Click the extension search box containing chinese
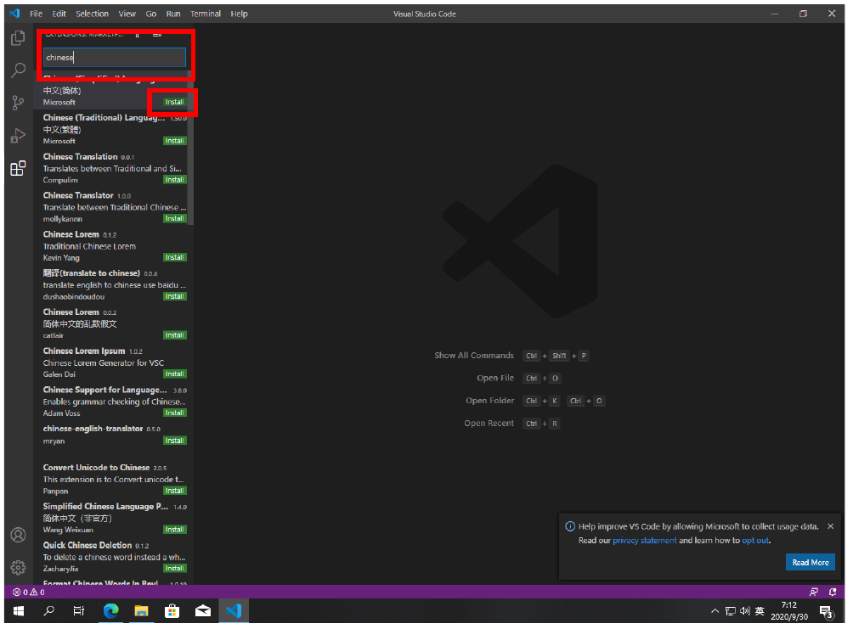Screen dimensions: 853x629 click(x=114, y=58)
